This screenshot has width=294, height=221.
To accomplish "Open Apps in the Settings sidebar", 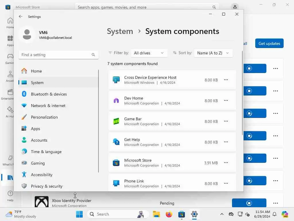I will tap(58, 129).
